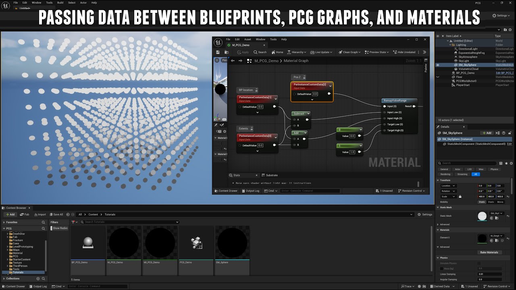
Task: Toggle the Scale lock icon
Action: pos(460,197)
